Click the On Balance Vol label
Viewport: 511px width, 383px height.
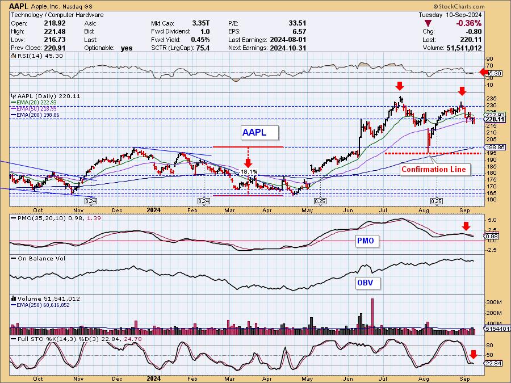coord(39,259)
